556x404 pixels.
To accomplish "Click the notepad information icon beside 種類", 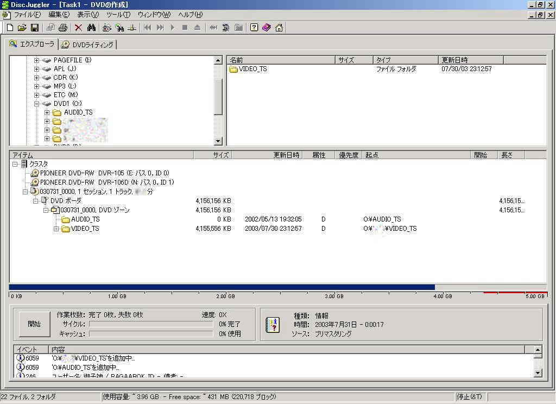I will click(273, 325).
